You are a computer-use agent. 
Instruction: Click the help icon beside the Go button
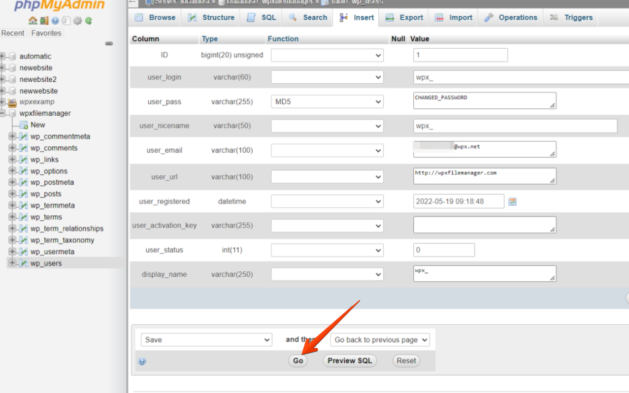pos(142,361)
